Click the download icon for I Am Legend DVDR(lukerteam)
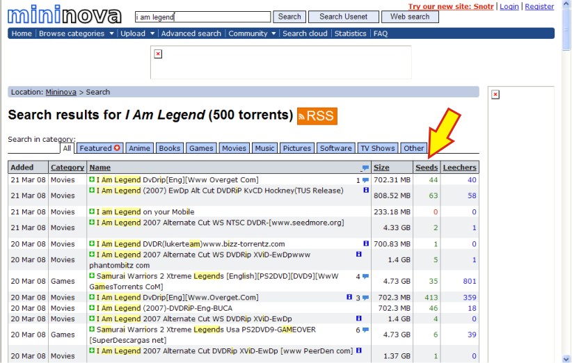 pos(92,243)
